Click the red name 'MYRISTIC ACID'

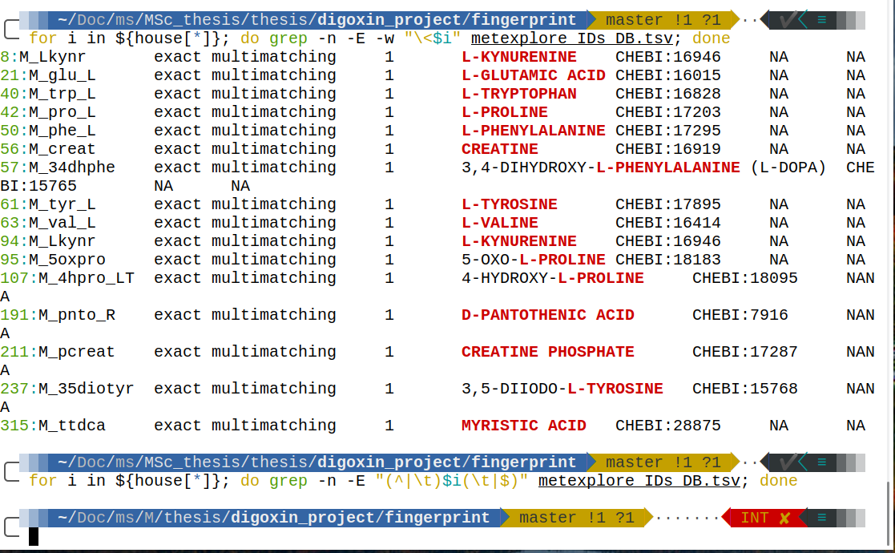[524, 426]
